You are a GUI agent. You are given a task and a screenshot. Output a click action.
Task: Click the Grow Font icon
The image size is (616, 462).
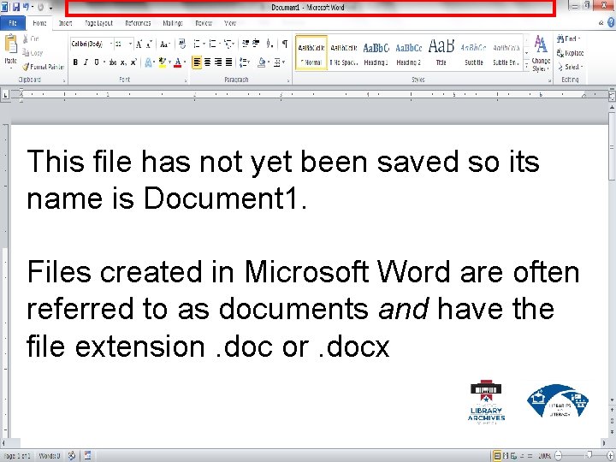tap(139, 44)
